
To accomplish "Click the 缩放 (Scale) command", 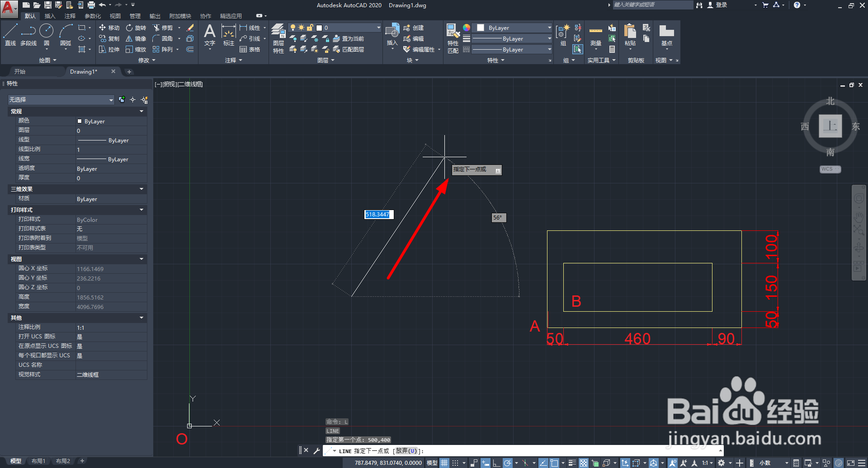I will coord(136,49).
